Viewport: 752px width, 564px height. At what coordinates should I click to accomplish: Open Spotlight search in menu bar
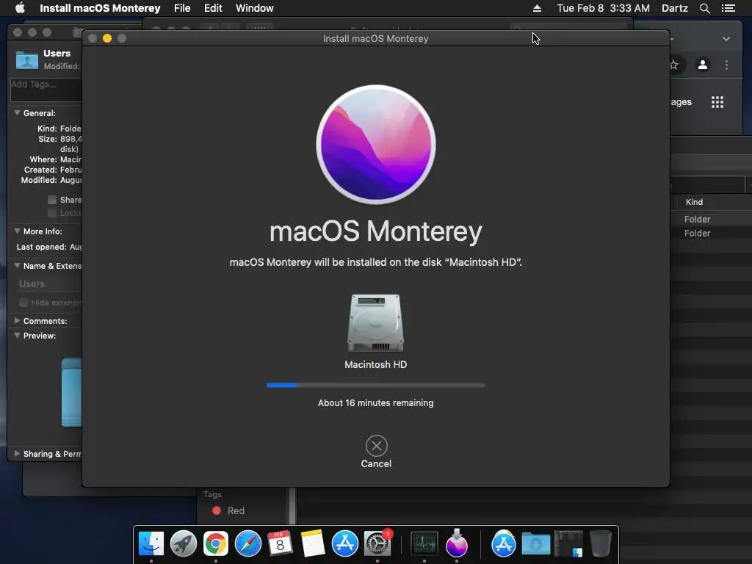click(704, 8)
